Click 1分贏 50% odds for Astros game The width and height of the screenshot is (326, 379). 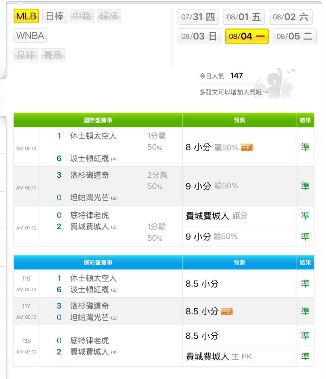[157, 142]
